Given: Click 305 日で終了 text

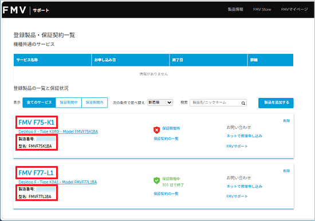Looking at the screenshot, I should tap(173, 185).
